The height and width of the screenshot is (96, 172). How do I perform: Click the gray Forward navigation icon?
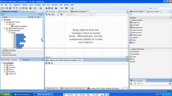[x=35, y=8]
